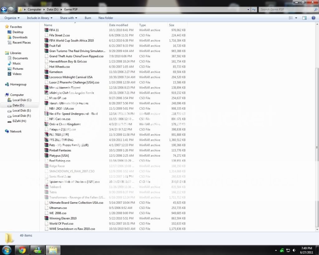
Task: Click the Windows Explorer taskbar icon
Action: 53,250
